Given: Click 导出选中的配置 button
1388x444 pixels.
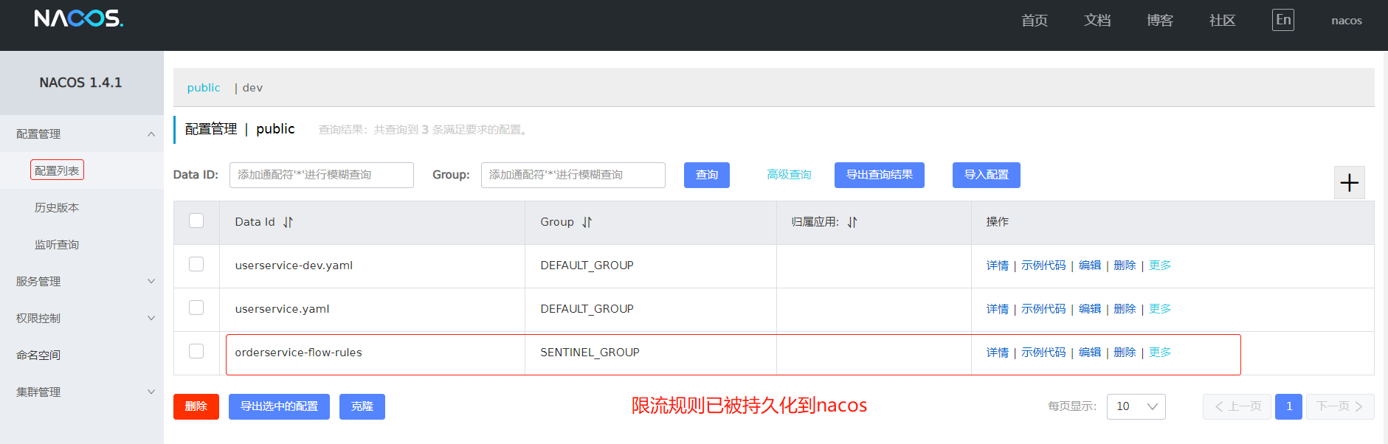Looking at the screenshot, I should tap(279, 406).
